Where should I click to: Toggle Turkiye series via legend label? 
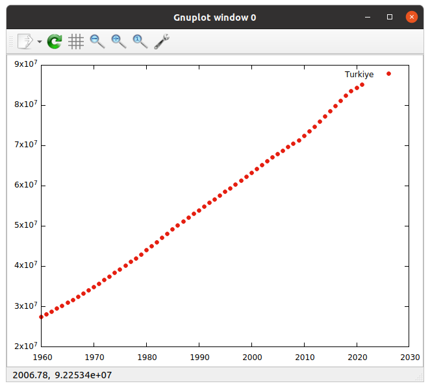[x=359, y=75]
